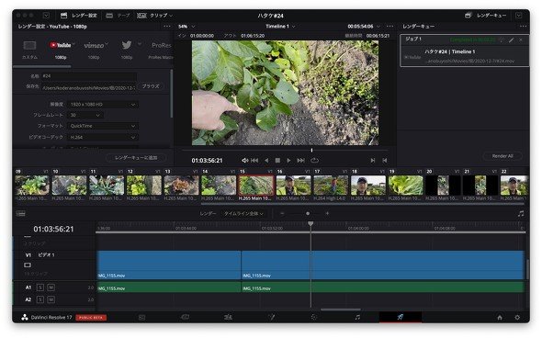542x338 pixels.
Task: Jump to last frame in viewer
Action: (300, 161)
